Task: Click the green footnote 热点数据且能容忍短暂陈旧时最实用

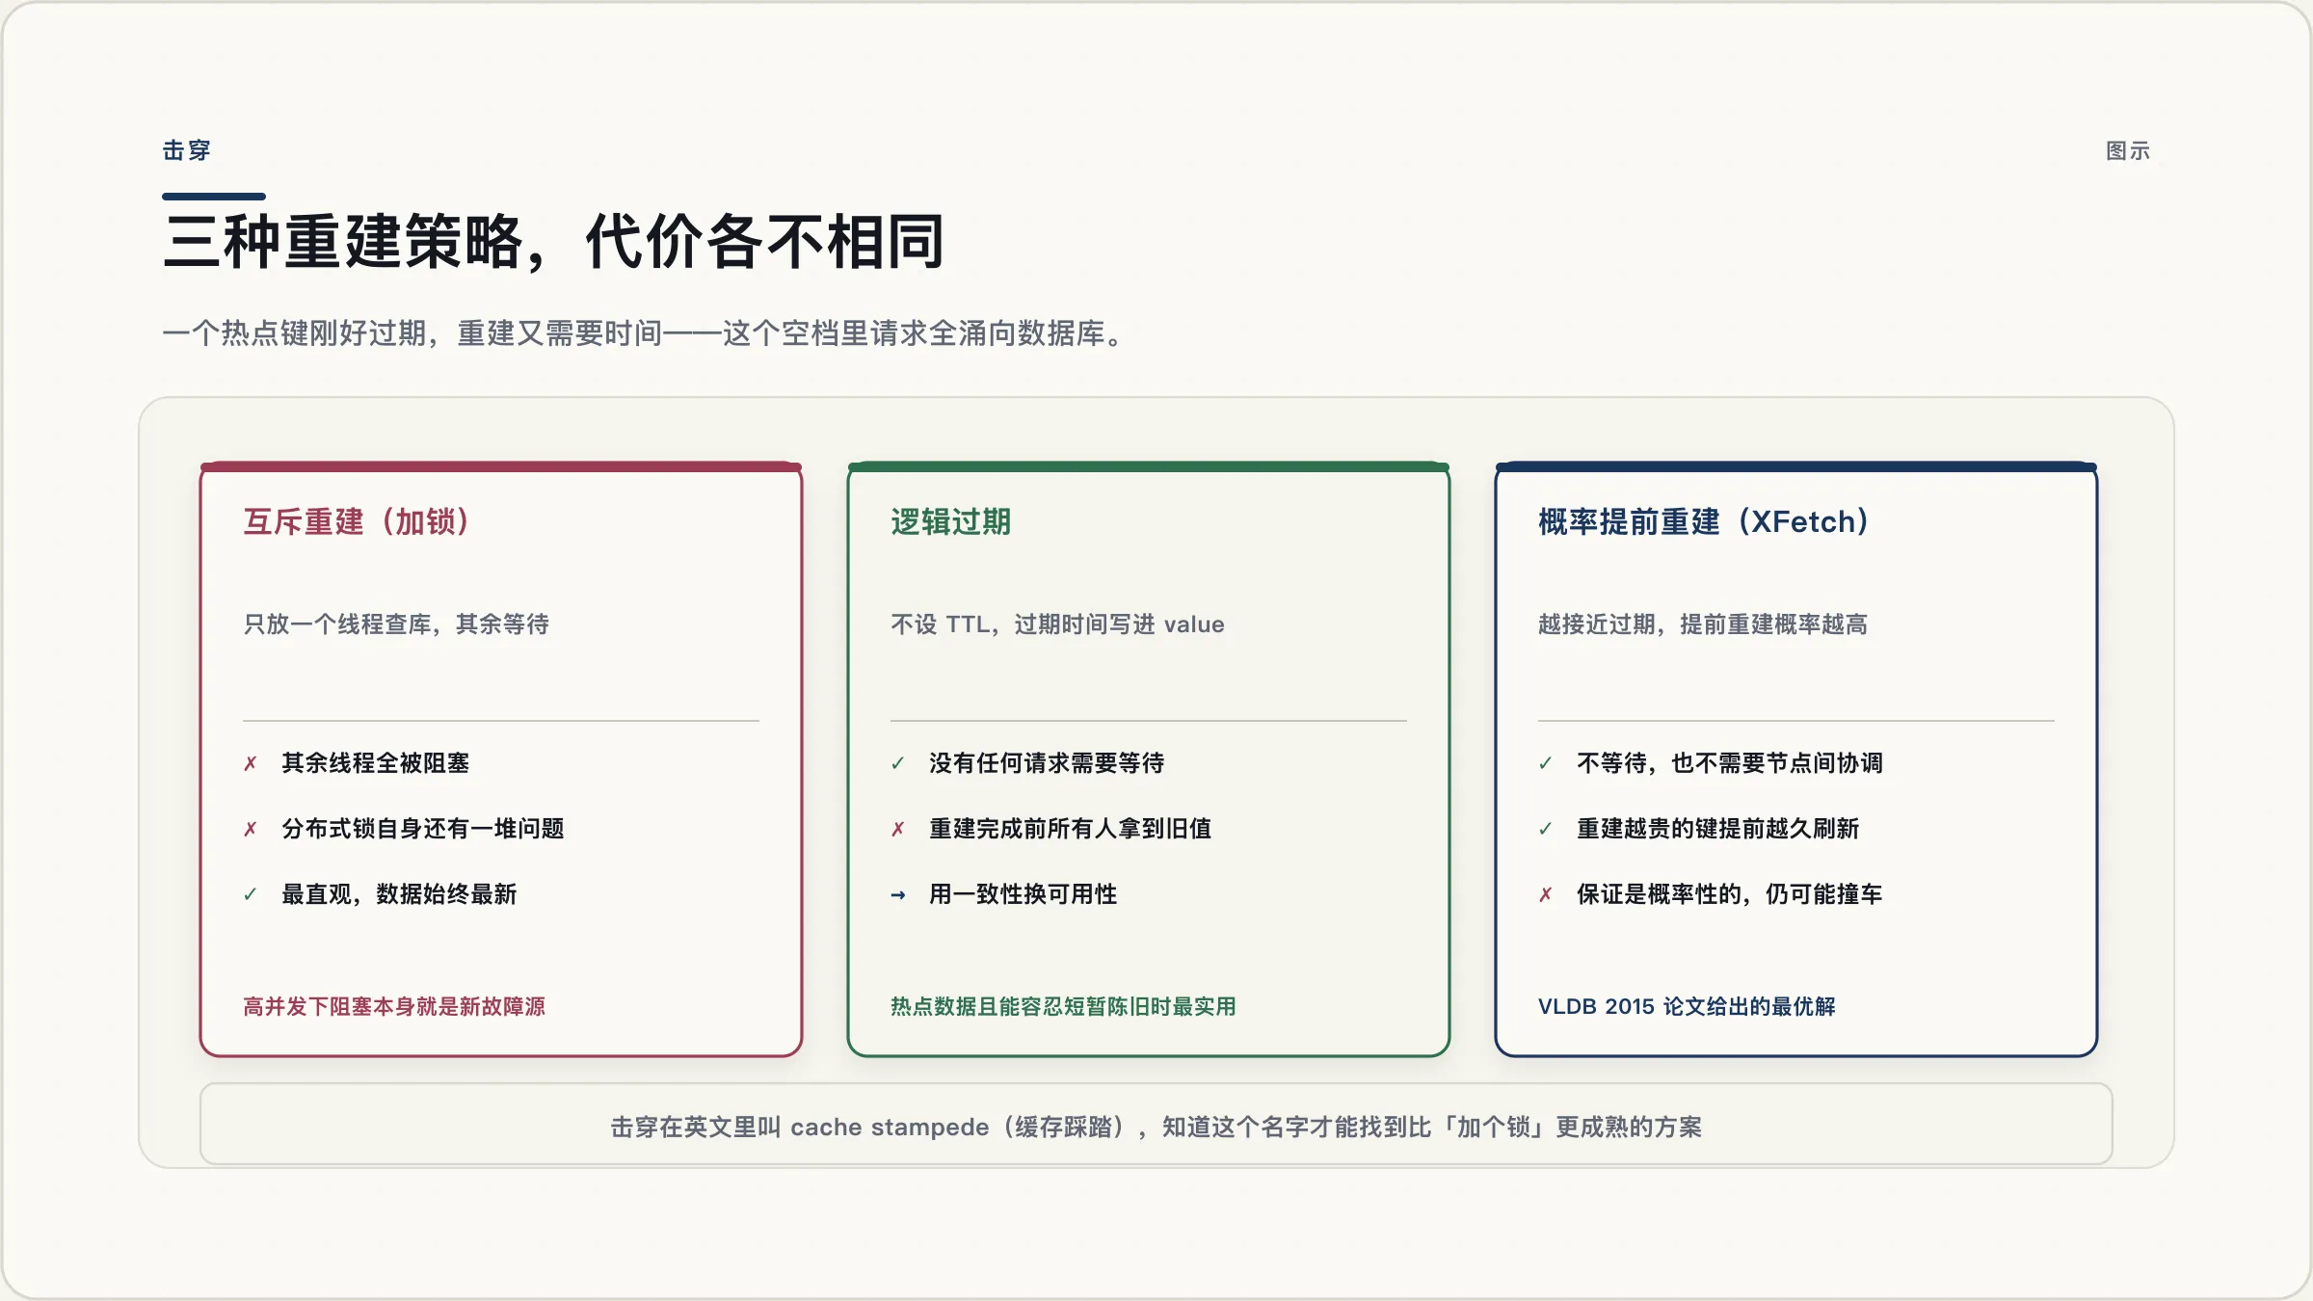Action: (x=1063, y=1007)
